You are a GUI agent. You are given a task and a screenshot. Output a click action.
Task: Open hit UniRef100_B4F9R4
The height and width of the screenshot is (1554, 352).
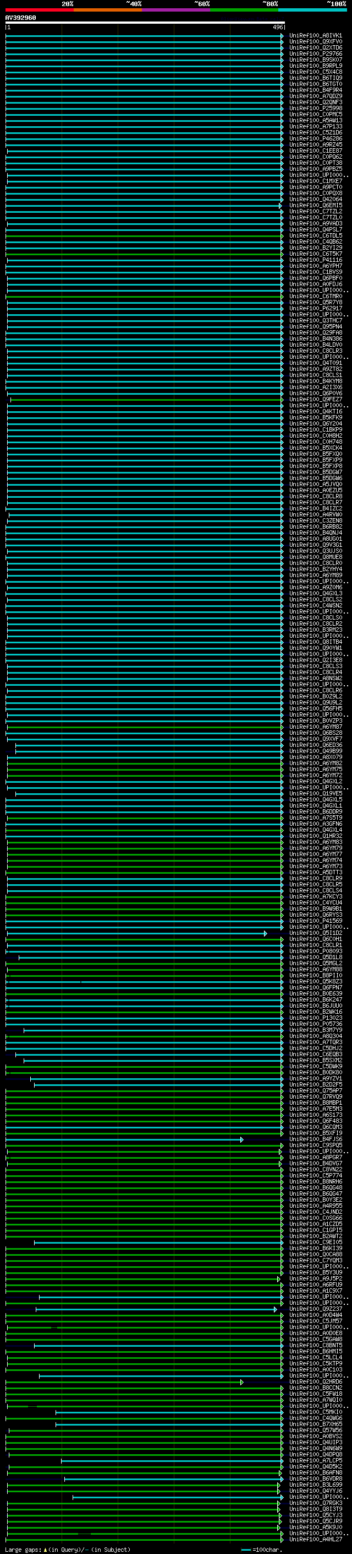315,90
